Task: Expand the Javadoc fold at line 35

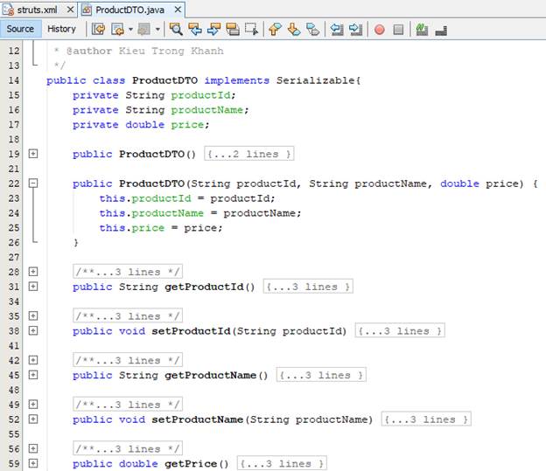Action: coord(33,315)
